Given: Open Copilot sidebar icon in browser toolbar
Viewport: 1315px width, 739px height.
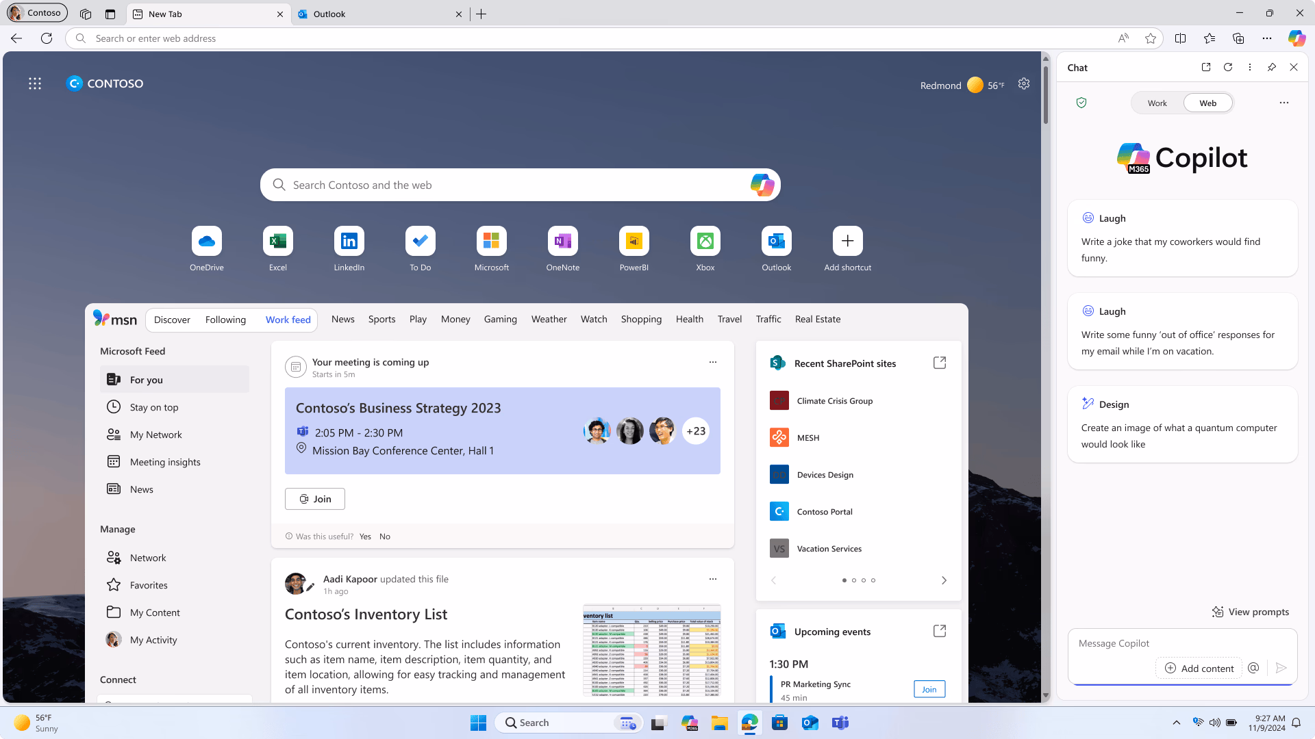Looking at the screenshot, I should tap(1296, 38).
